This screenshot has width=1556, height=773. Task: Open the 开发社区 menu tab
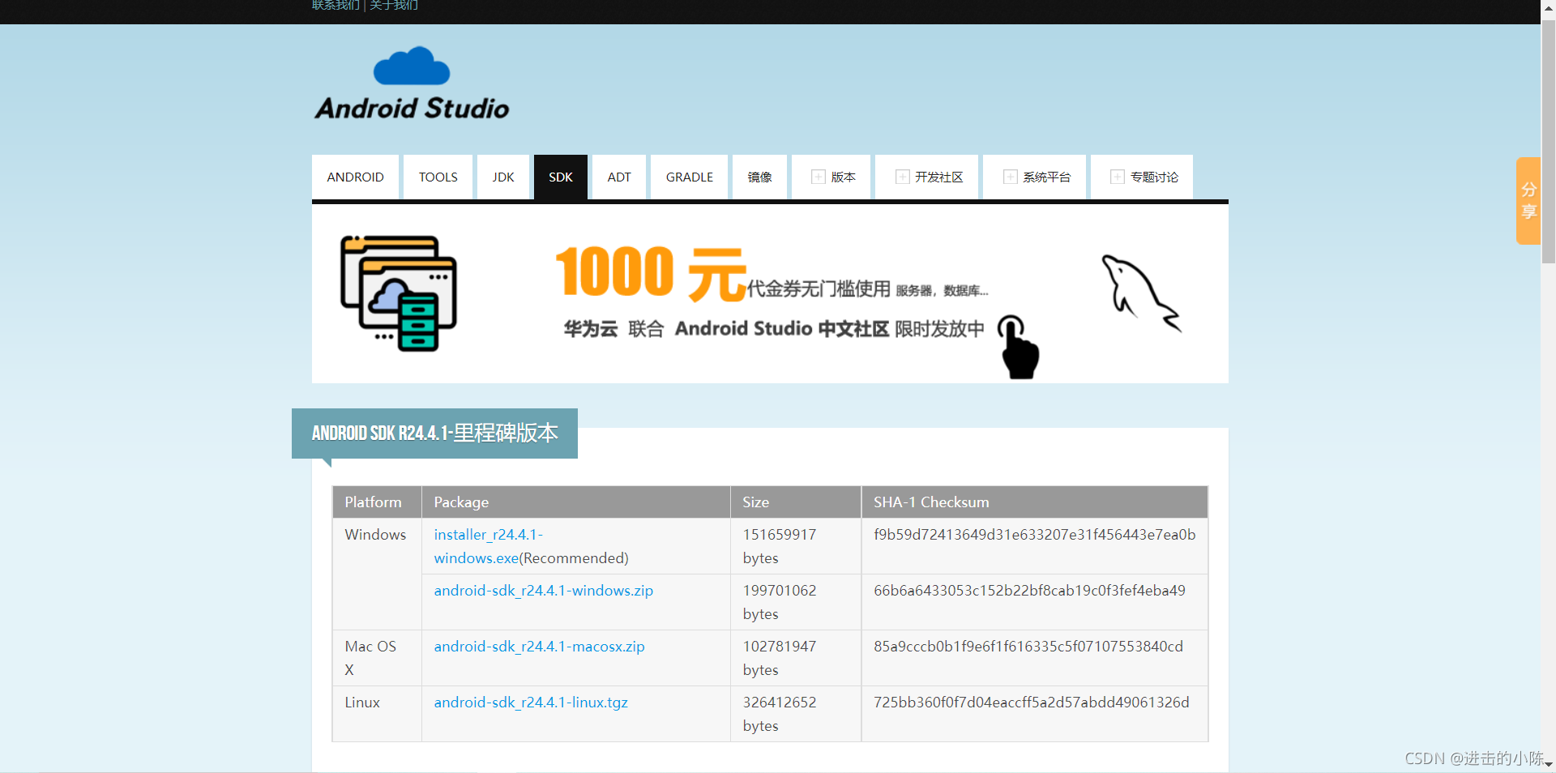pos(927,177)
